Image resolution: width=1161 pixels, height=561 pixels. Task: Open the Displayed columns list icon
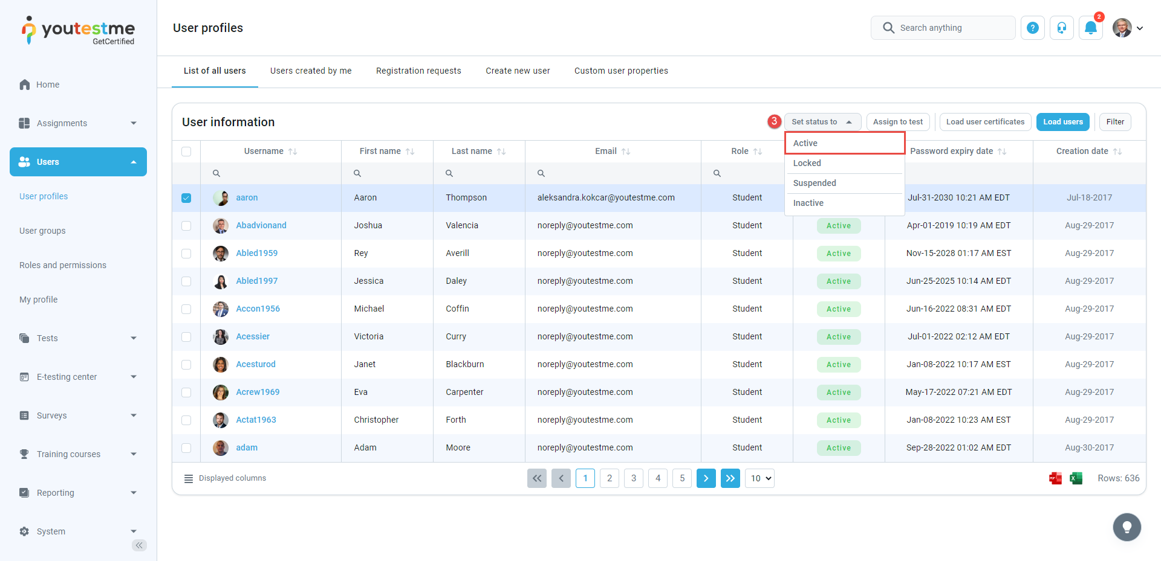click(x=189, y=478)
